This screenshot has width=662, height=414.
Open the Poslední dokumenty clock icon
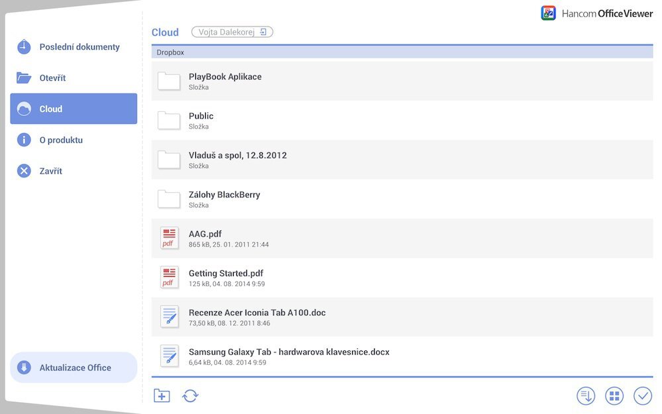pos(24,46)
